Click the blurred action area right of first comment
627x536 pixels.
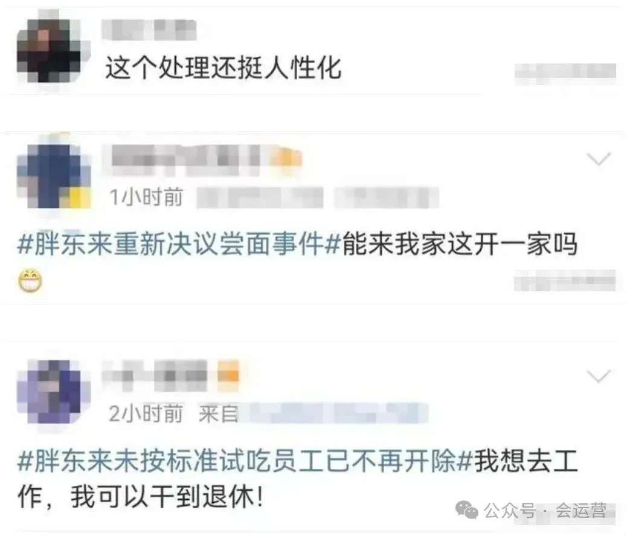[x=565, y=74]
